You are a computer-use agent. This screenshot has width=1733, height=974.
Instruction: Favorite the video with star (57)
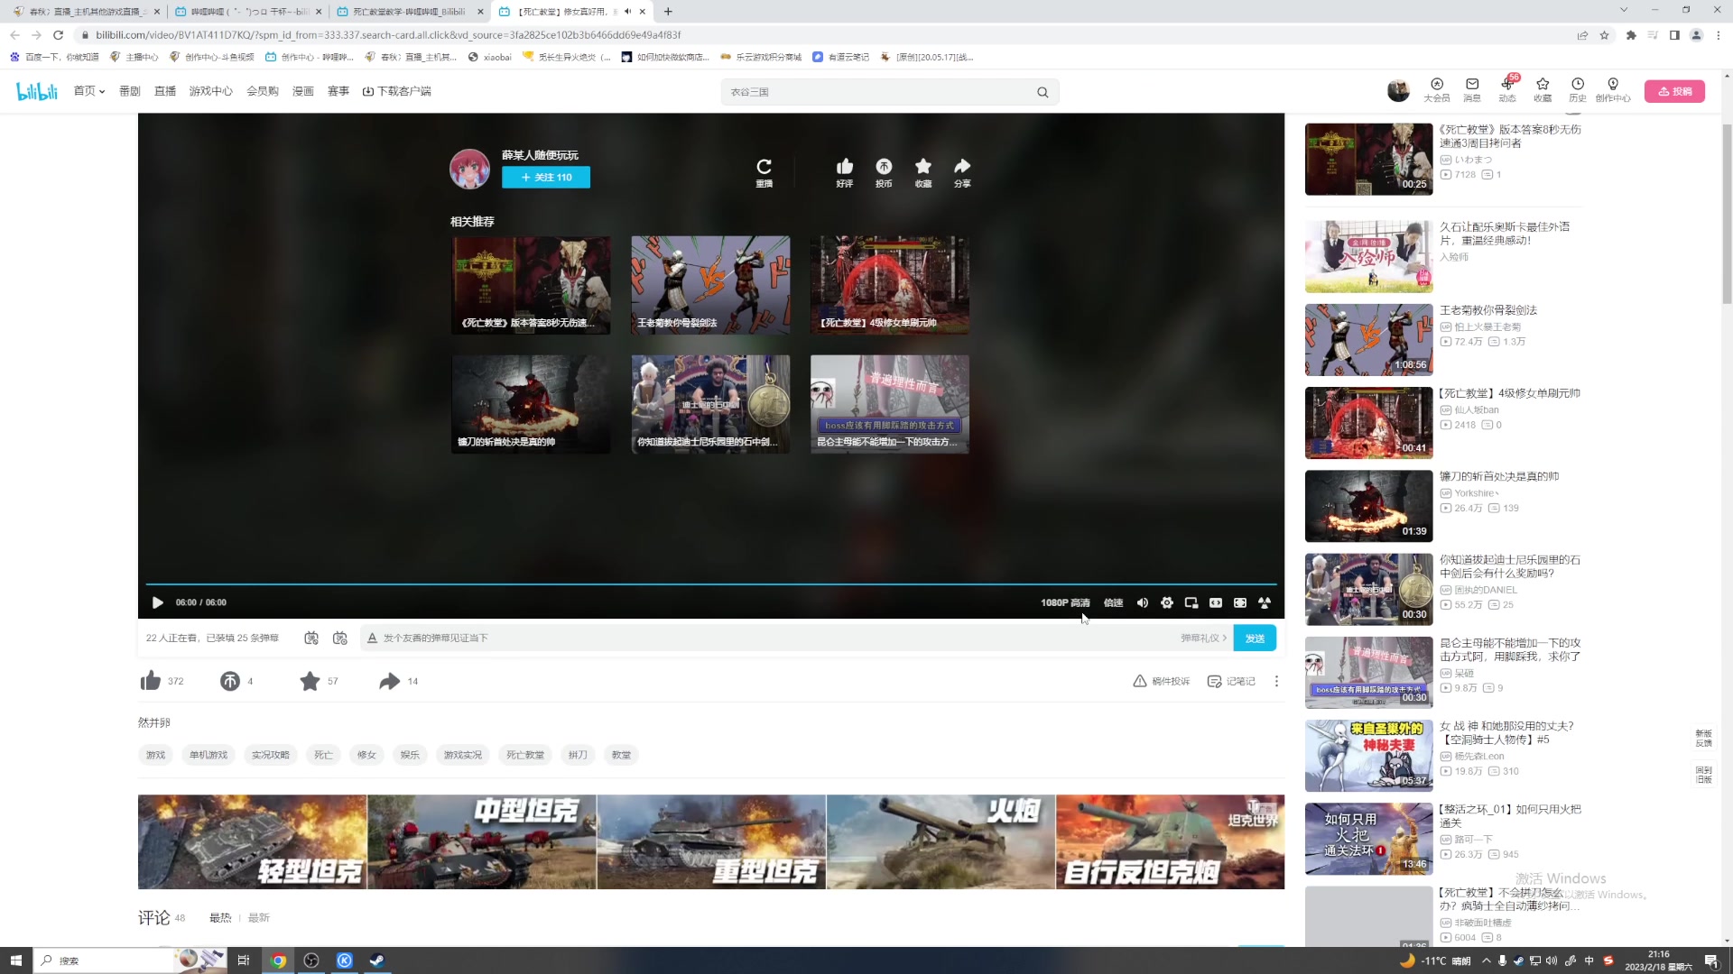tap(310, 681)
